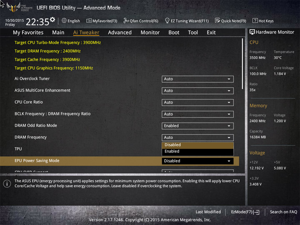Screen dimensions: 300x225
Task: Switch to the Main tab
Action: tap(58, 32)
